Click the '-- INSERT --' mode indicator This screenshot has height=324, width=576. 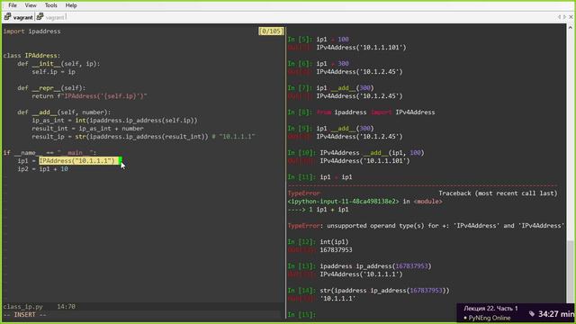(x=25, y=314)
